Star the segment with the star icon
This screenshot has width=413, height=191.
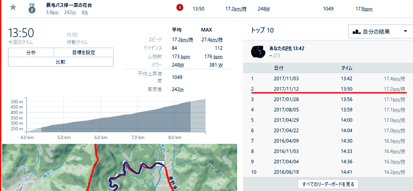point(13,7)
